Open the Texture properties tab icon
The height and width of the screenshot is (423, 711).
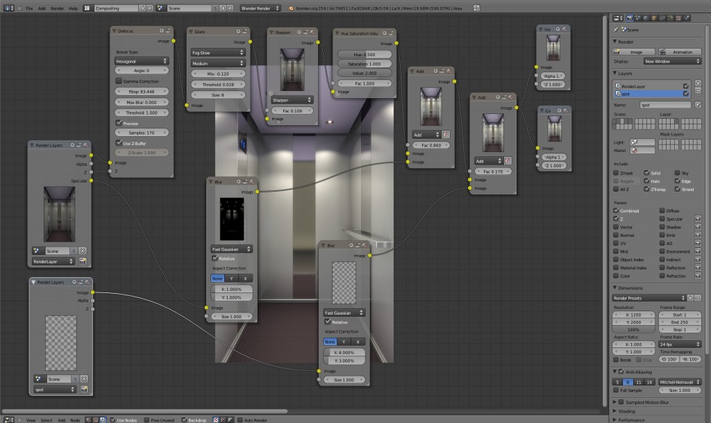coord(678,18)
